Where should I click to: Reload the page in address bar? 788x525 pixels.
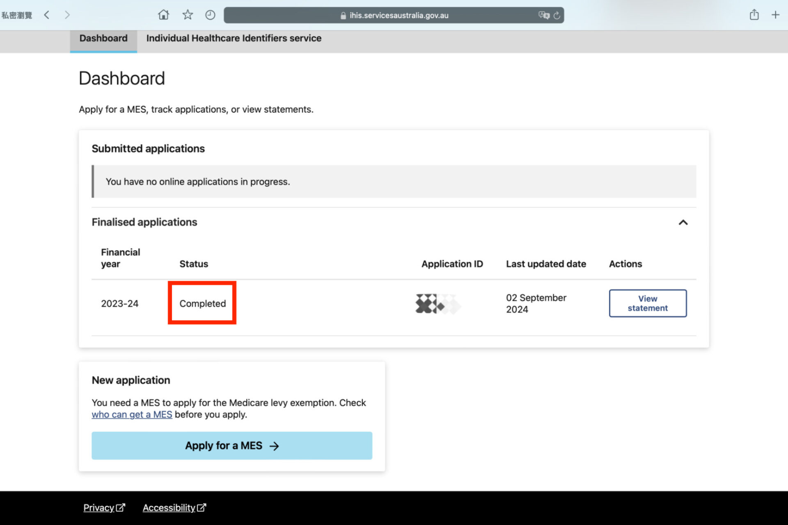[x=557, y=15]
